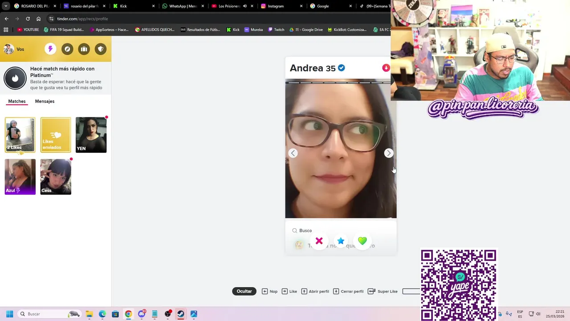570x321 pixels.
Task: Open the Safety shield icon
Action: coord(101,49)
